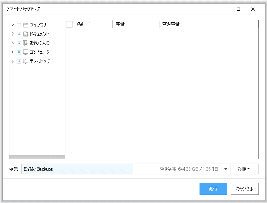This screenshot has width=267, height=203.
Task: Click the ドキュメント document icon
Action: [x=25, y=34]
